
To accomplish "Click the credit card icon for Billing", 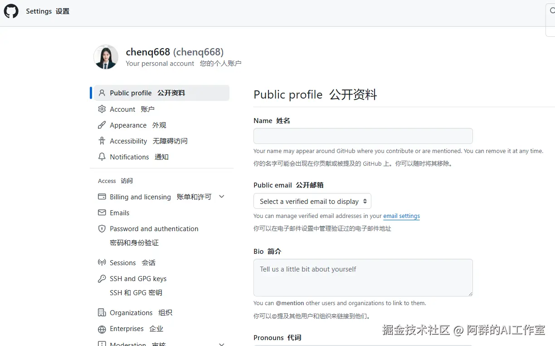I will (102, 197).
